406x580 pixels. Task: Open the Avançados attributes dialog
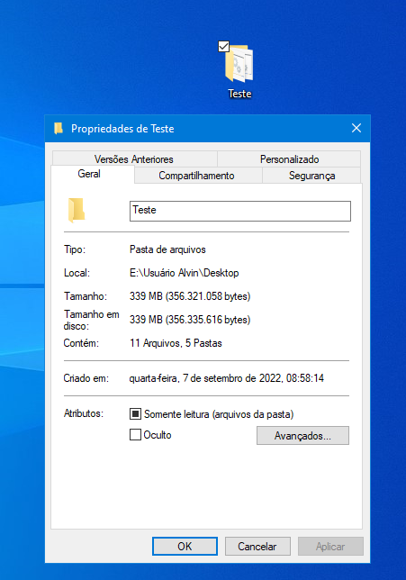click(302, 435)
